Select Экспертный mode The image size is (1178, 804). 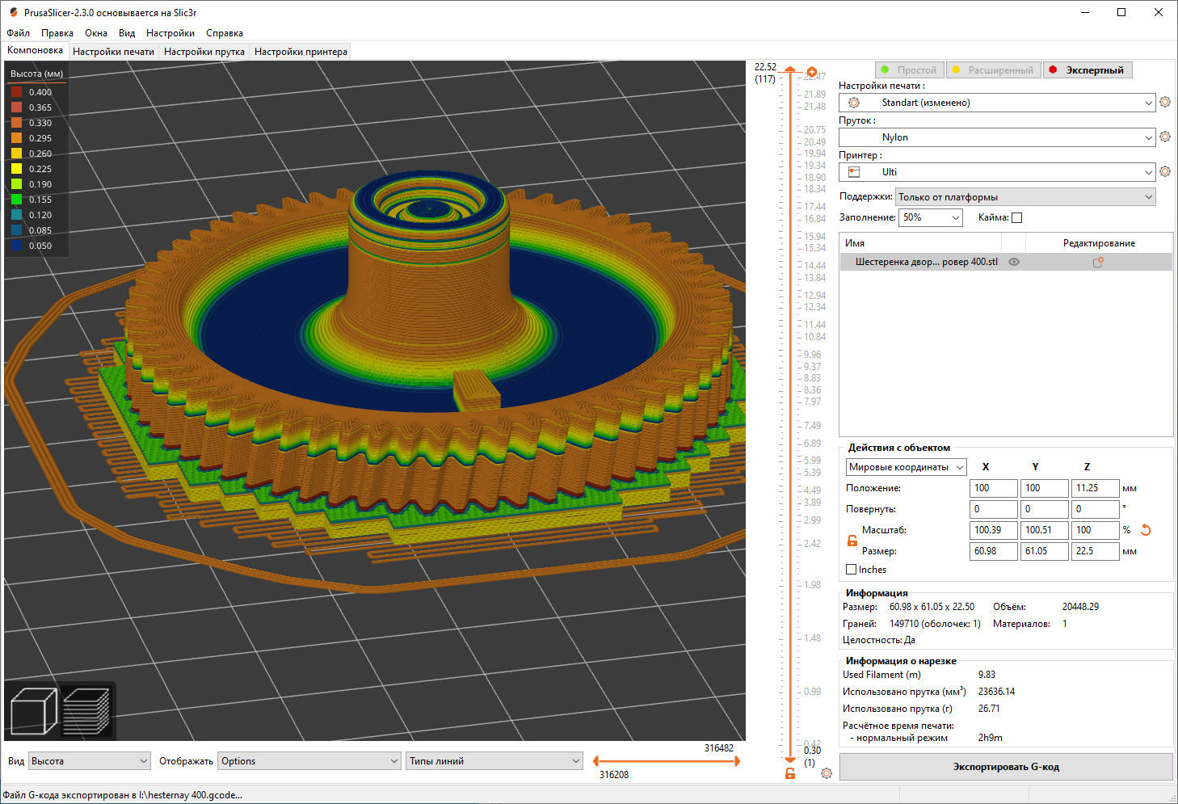pos(1088,70)
